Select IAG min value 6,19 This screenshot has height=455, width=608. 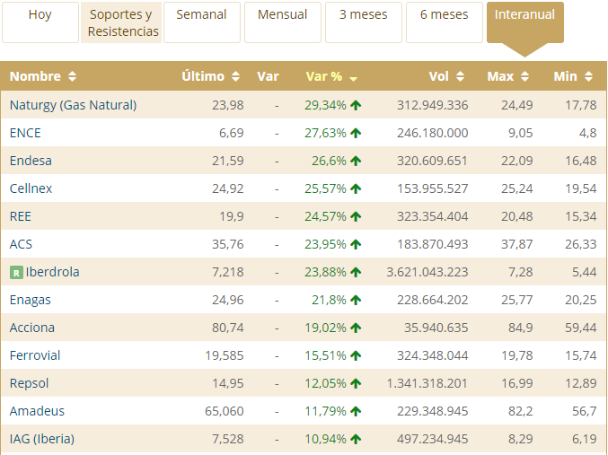click(585, 439)
